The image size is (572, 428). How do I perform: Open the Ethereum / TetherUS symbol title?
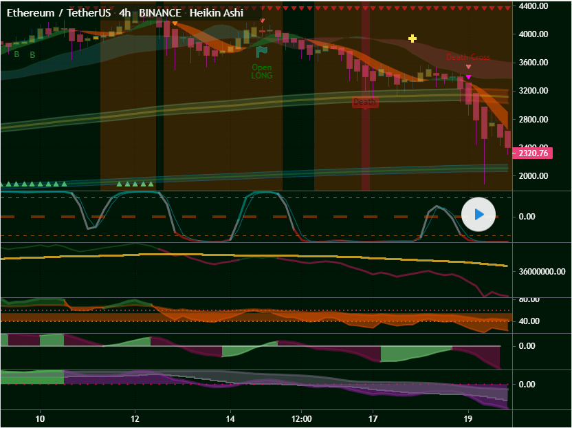coord(59,13)
